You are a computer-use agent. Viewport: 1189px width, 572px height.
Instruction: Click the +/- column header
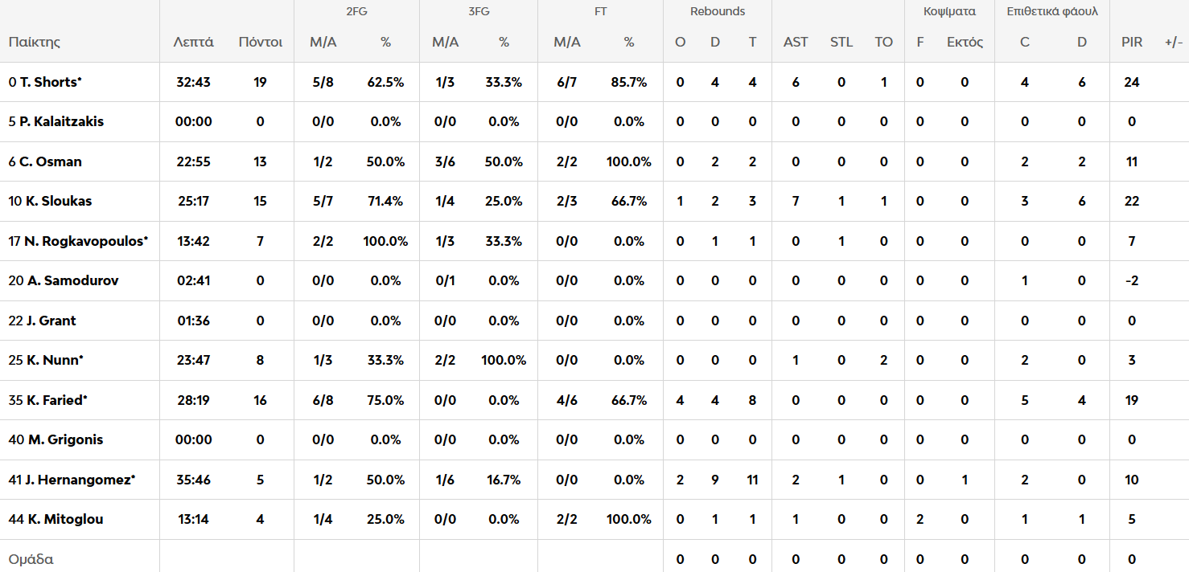click(1174, 42)
